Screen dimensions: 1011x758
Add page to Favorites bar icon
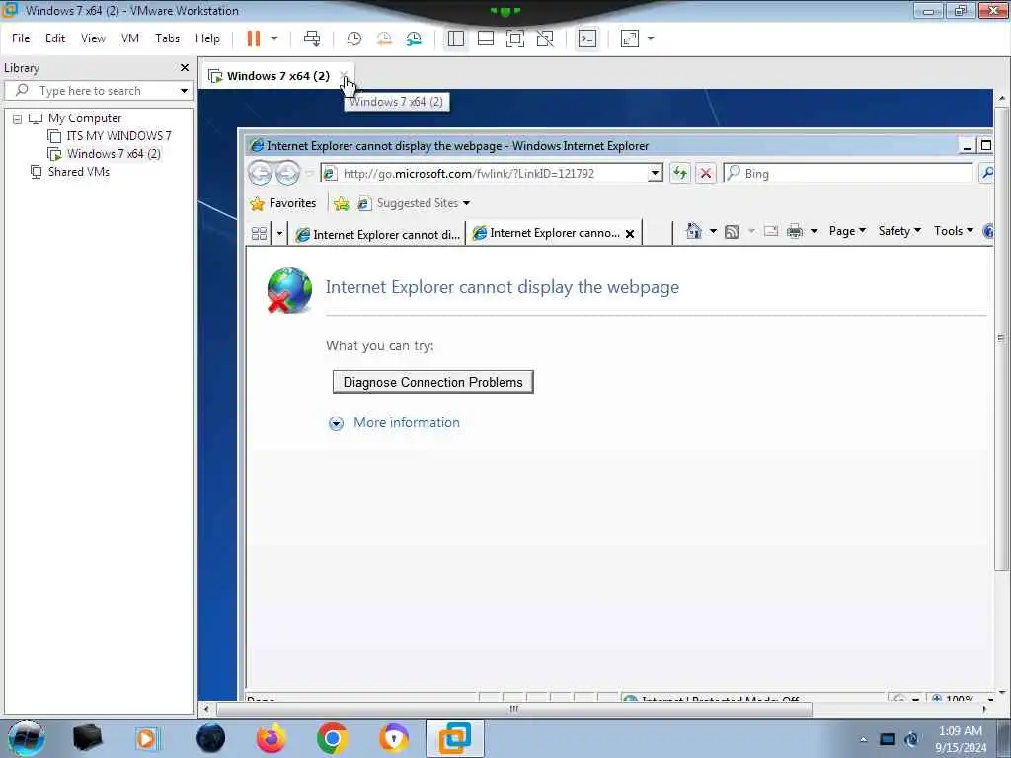[342, 203]
